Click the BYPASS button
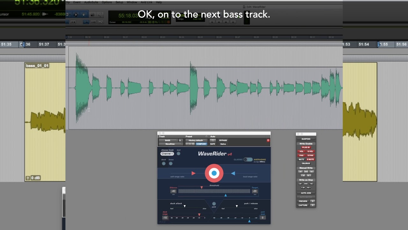The width and height of the screenshot is (408, 230). pos(223,141)
